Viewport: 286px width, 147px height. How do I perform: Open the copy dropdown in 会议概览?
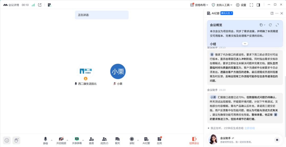point(262,25)
